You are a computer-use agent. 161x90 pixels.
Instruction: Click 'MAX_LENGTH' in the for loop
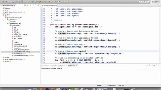[85, 60]
